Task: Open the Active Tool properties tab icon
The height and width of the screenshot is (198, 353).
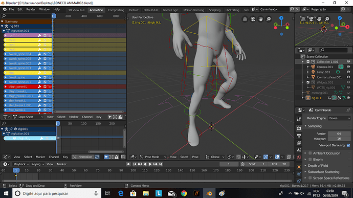Action: tap(299, 119)
